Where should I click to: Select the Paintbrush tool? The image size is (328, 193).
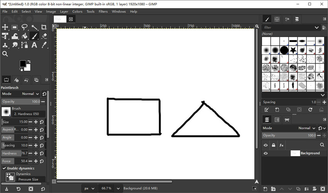tap(34, 36)
